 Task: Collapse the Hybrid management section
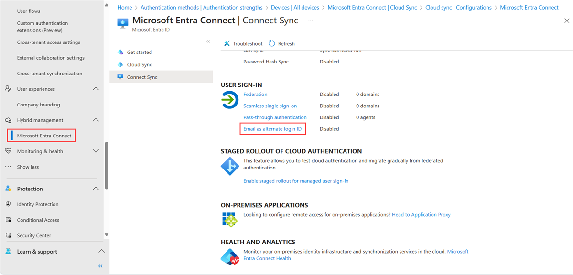96,120
